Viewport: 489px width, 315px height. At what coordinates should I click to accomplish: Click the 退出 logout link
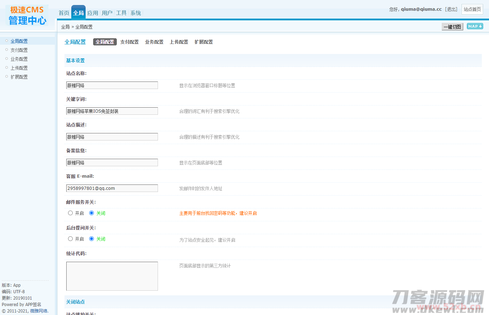451,9
